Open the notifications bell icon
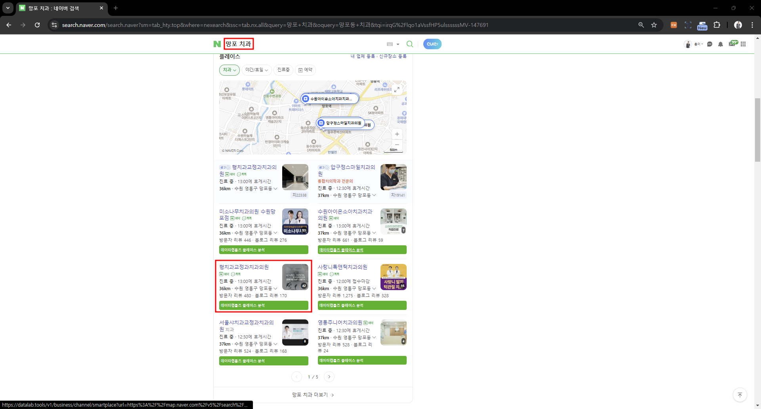Viewport: 761px width, 409px height. click(721, 44)
